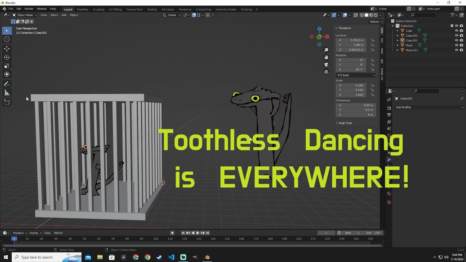The width and height of the screenshot is (466, 262).
Task: Click the Marker button in timeline
Action: pyautogui.click(x=58, y=233)
